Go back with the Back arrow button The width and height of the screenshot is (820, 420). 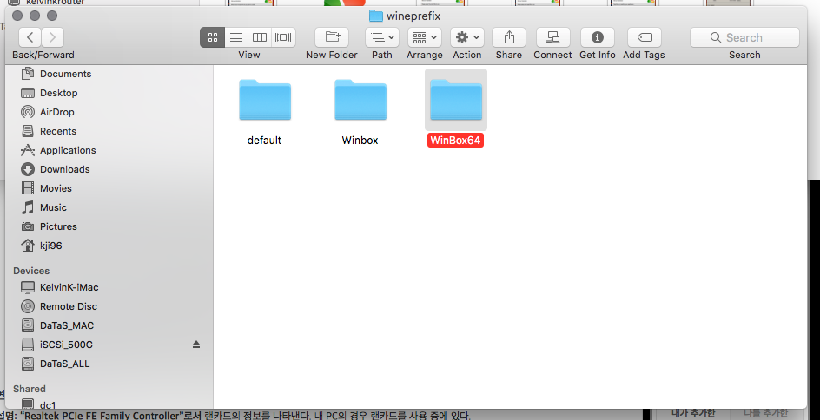(30, 37)
